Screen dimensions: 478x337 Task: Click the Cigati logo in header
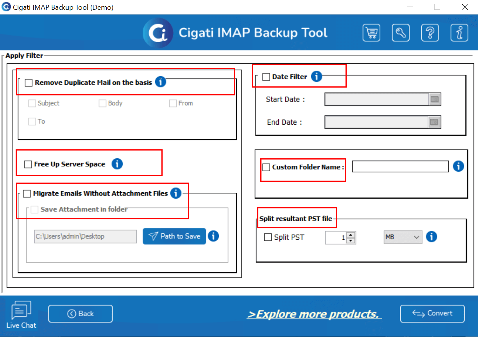pos(158,33)
